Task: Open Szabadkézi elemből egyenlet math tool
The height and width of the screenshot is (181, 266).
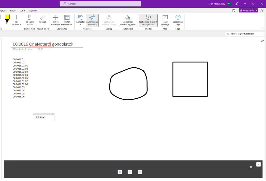Action: click(x=128, y=20)
